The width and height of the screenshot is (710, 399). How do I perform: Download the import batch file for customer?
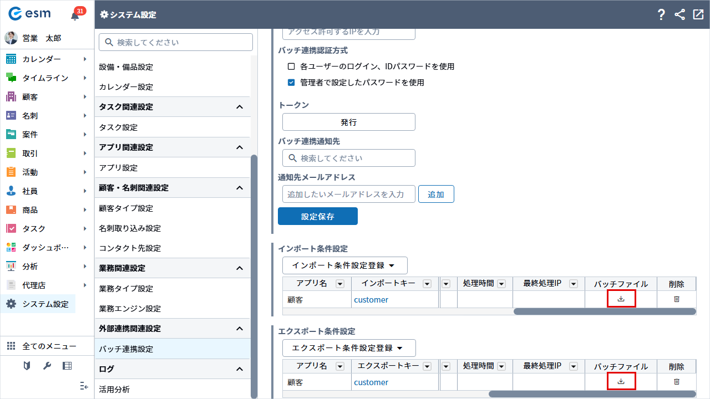(621, 299)
